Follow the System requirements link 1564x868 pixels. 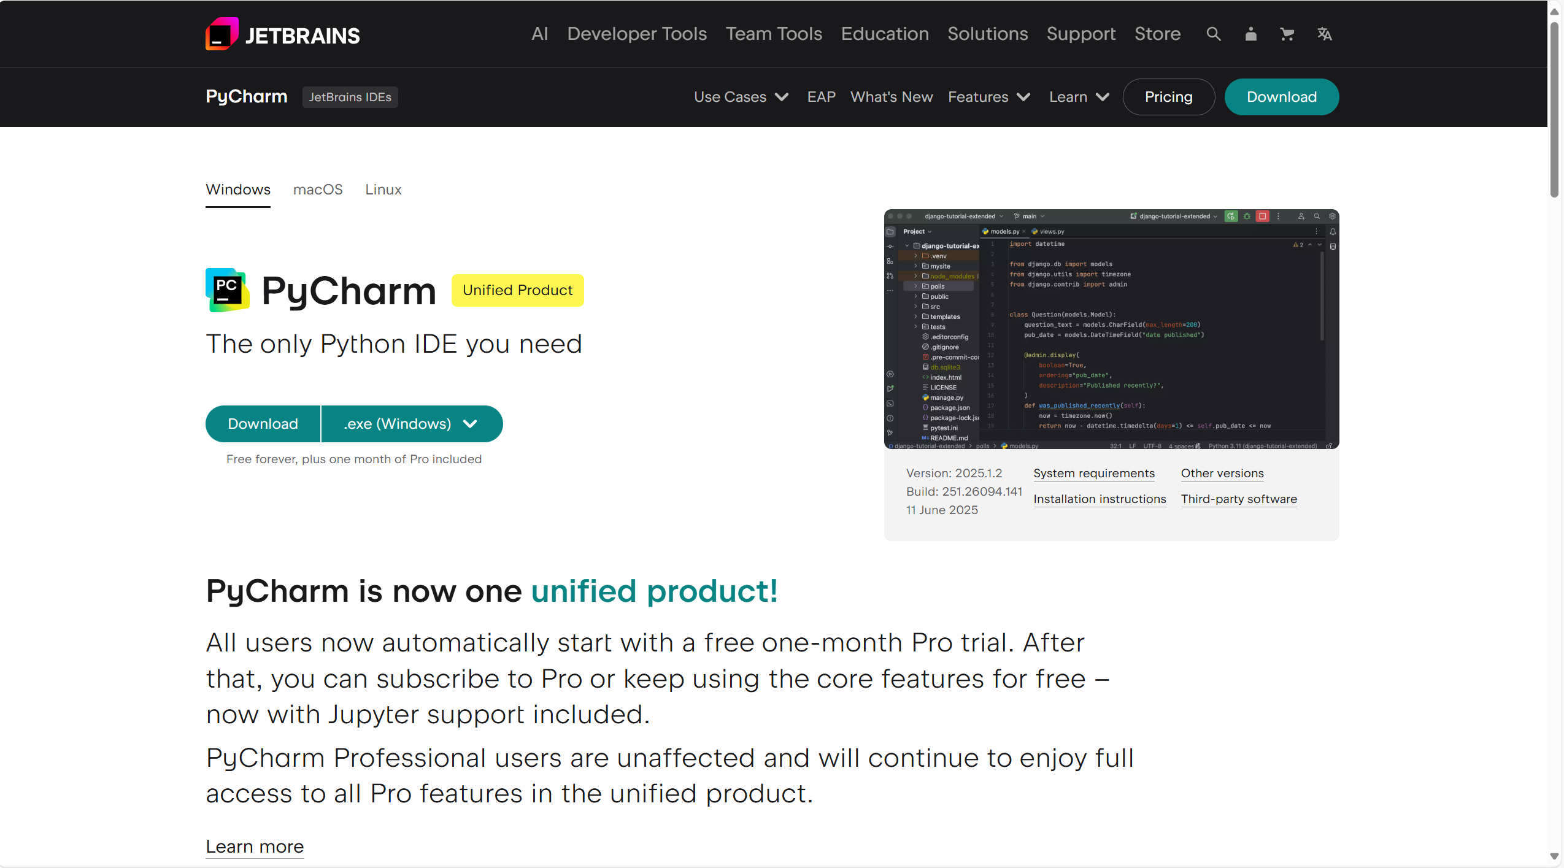click(1093, 474)
